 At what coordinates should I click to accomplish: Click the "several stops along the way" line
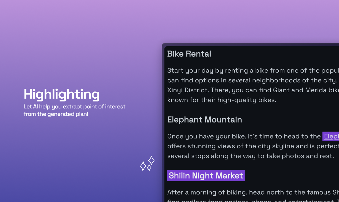coord(251,156)
